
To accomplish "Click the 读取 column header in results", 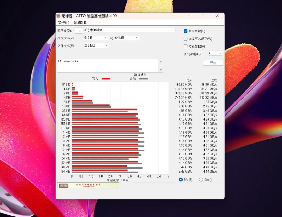I will (214, 80).
